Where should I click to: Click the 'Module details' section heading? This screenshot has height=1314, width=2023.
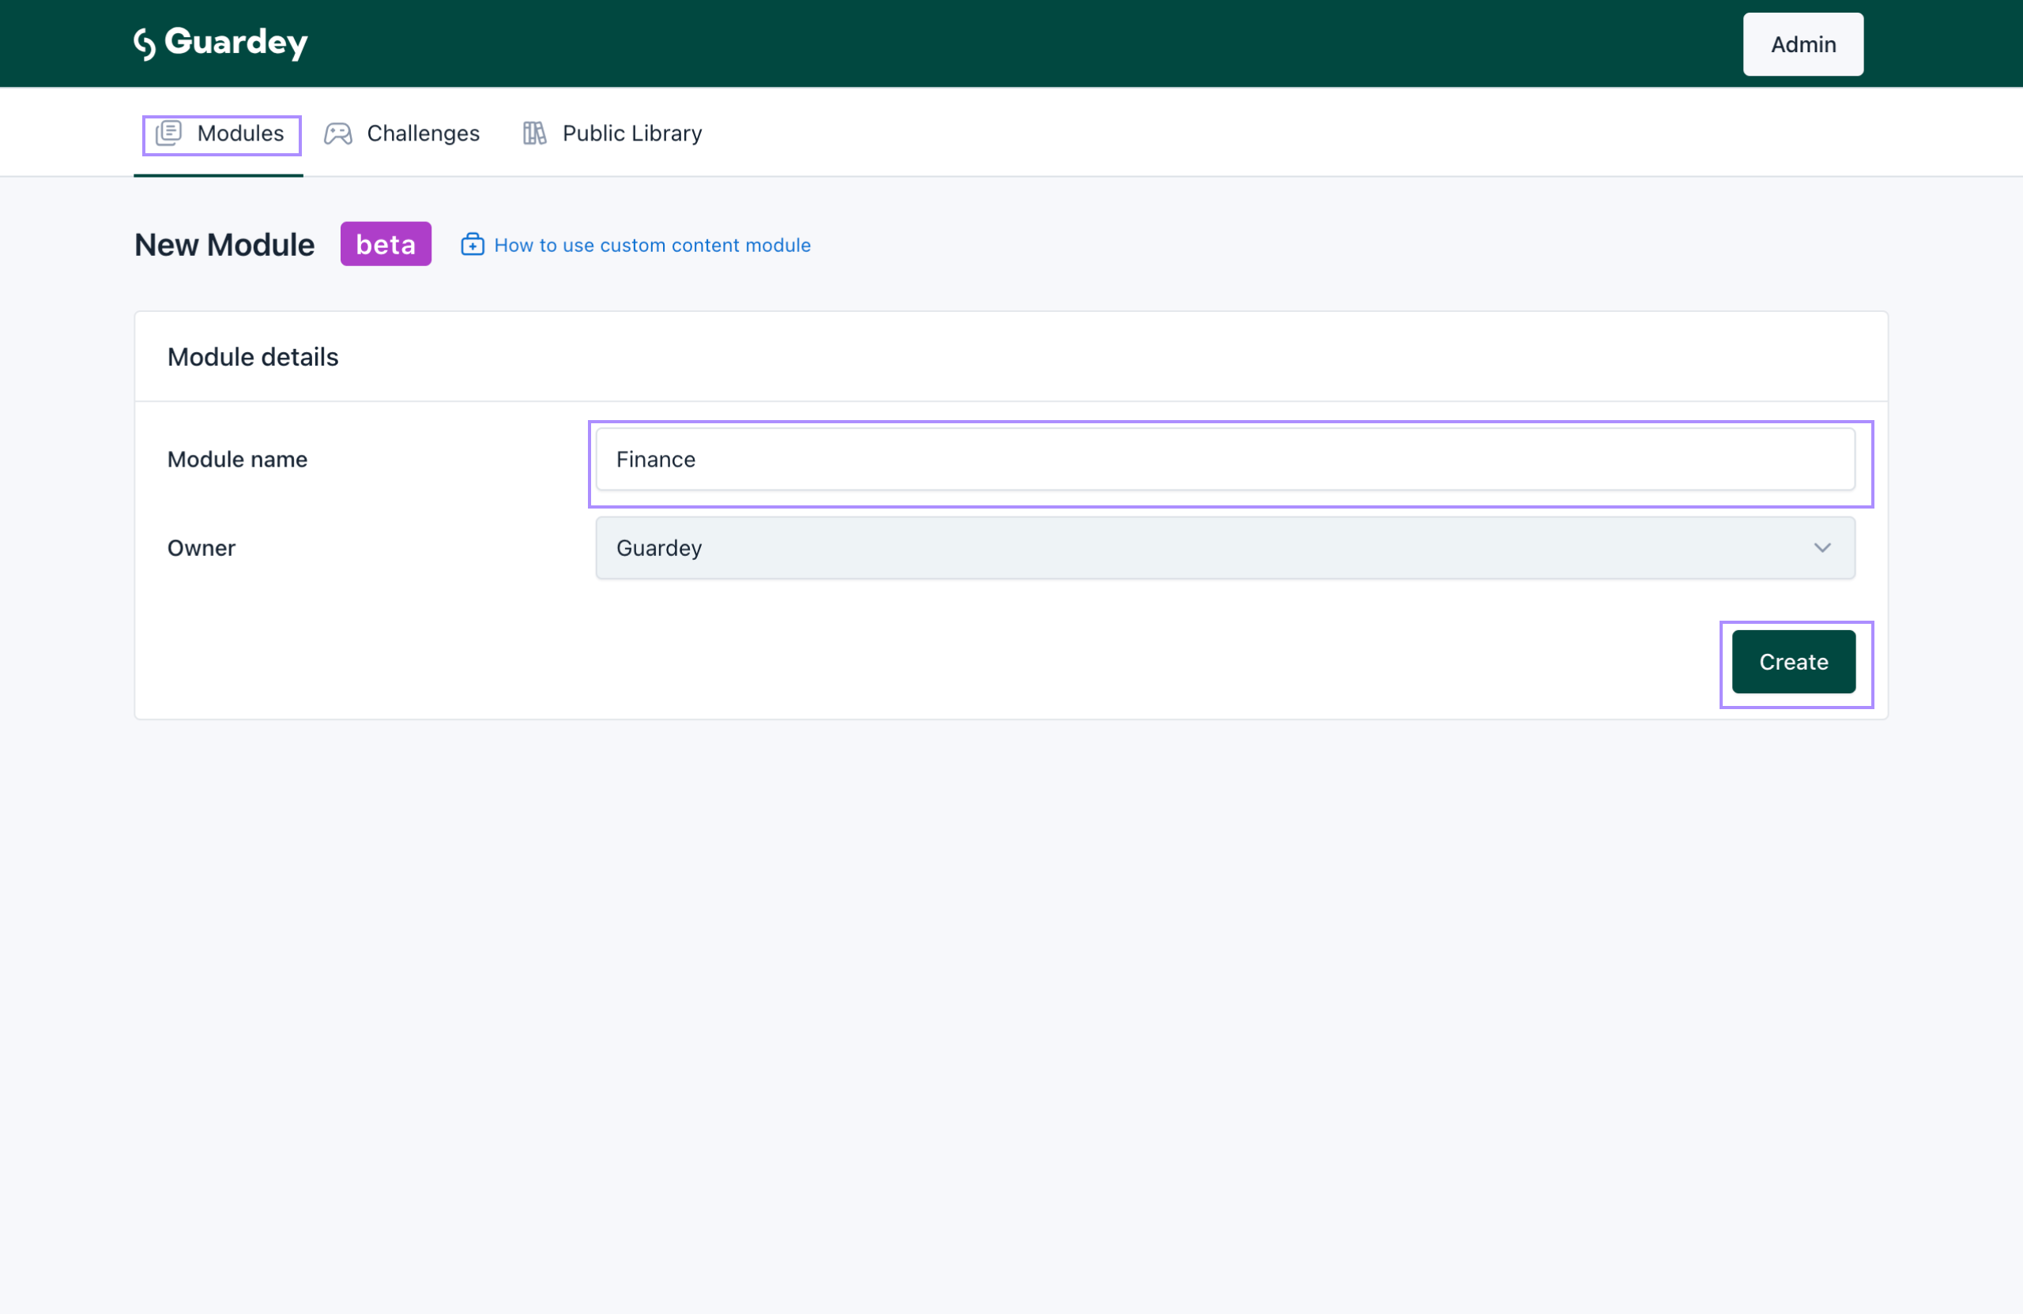252,358
